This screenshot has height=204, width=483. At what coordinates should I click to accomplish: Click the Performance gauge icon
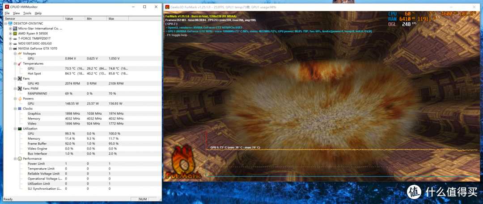click(19, 158)
